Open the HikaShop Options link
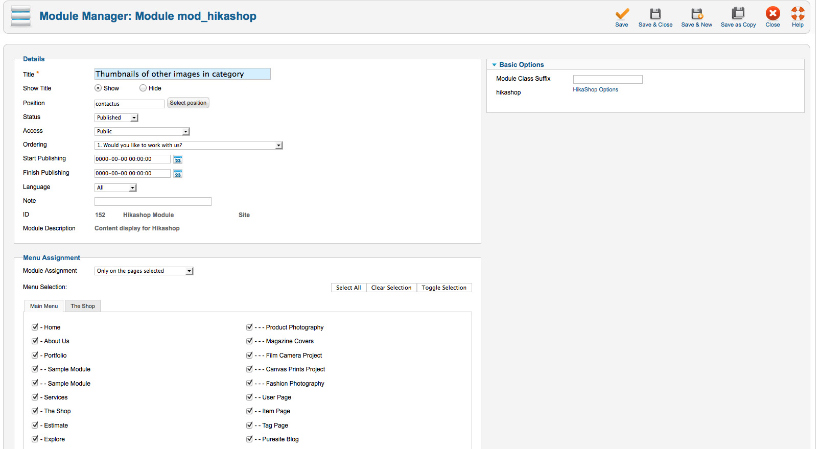The height and width of the screenshot is (449, 820). [x=595, y=89]
